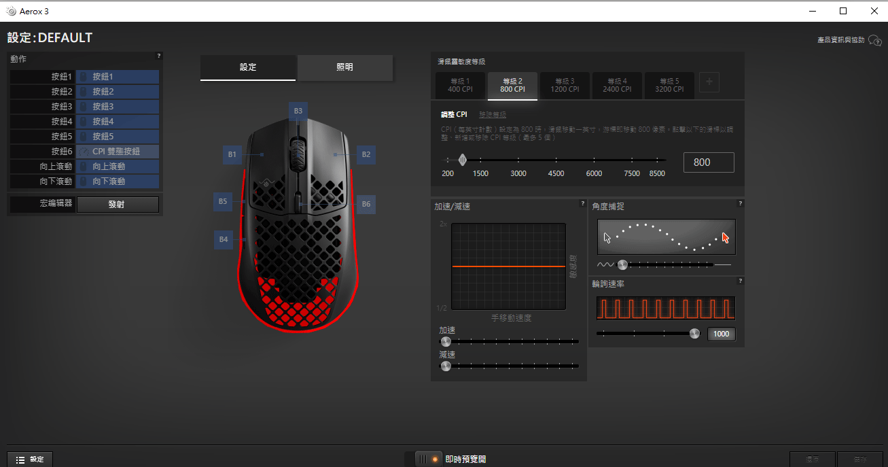Click the acceleration curve graph

click(x=509, y=266)
